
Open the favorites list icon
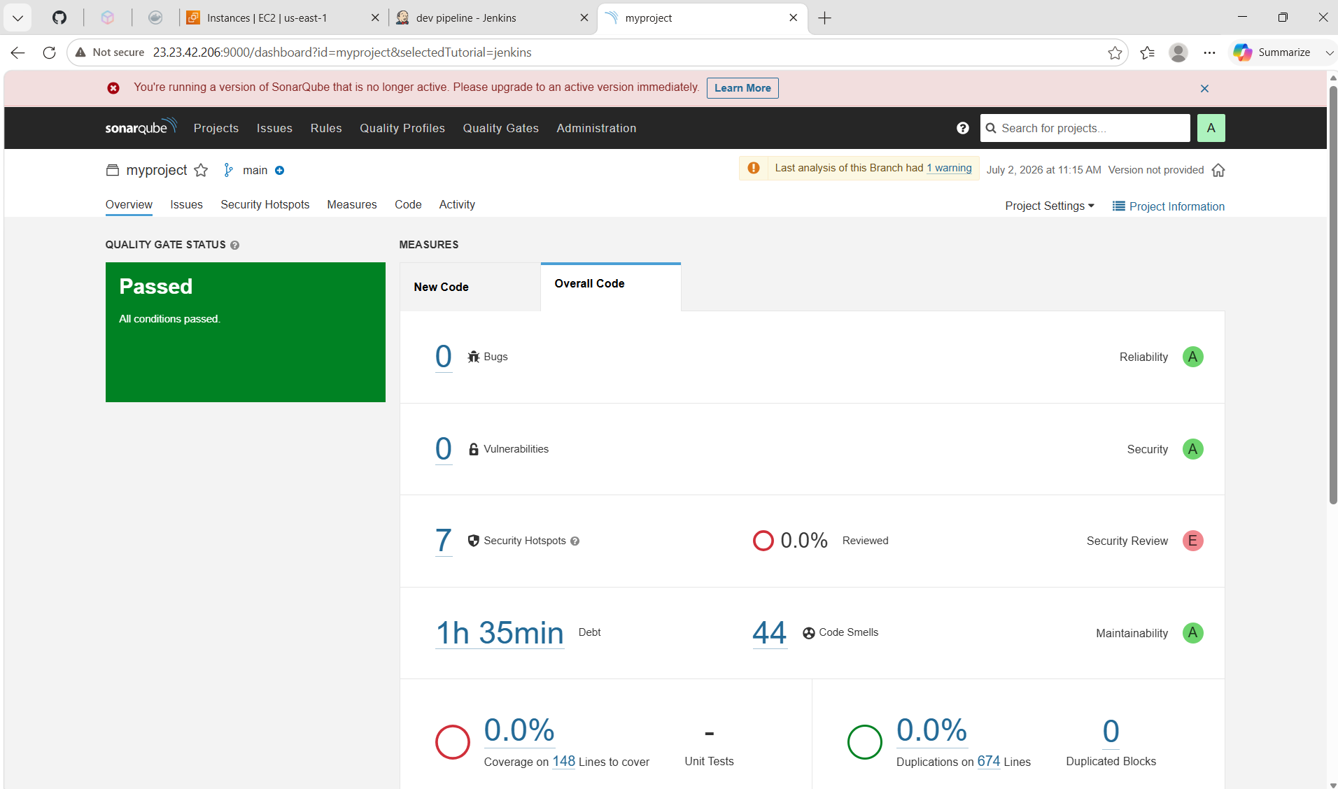tap(1148, 52)
